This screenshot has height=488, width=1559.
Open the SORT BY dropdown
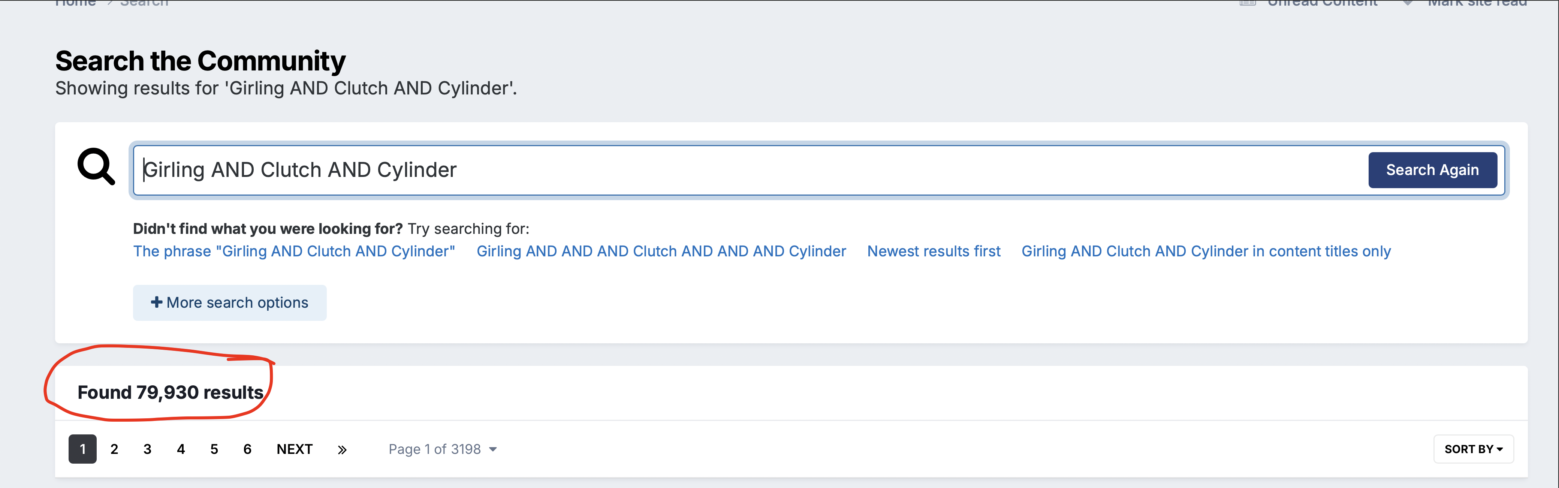(1473, 449)
